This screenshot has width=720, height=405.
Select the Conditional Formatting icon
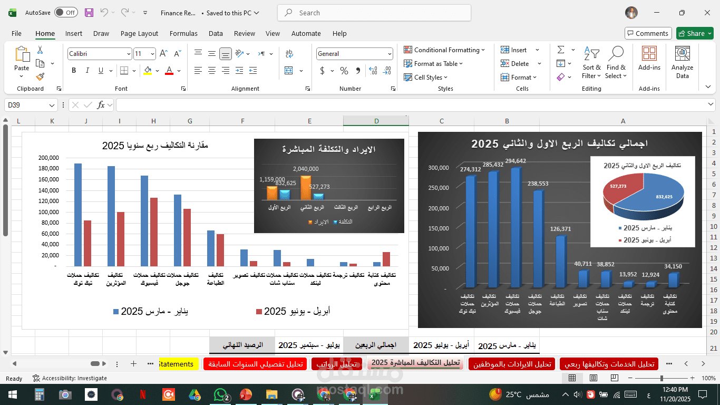click(x=407, y=50)
